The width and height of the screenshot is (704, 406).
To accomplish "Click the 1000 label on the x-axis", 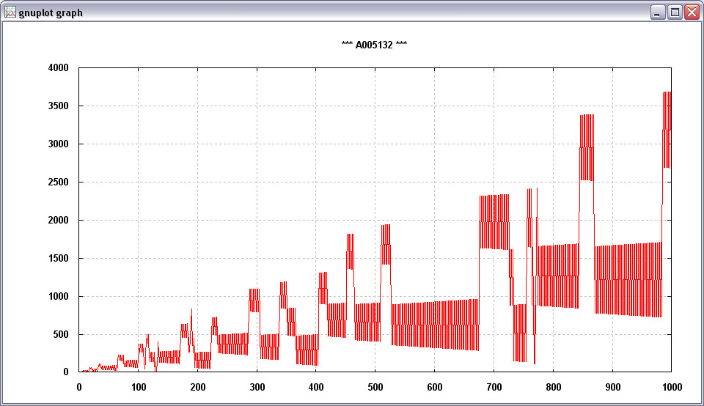I will click(671, 387).
